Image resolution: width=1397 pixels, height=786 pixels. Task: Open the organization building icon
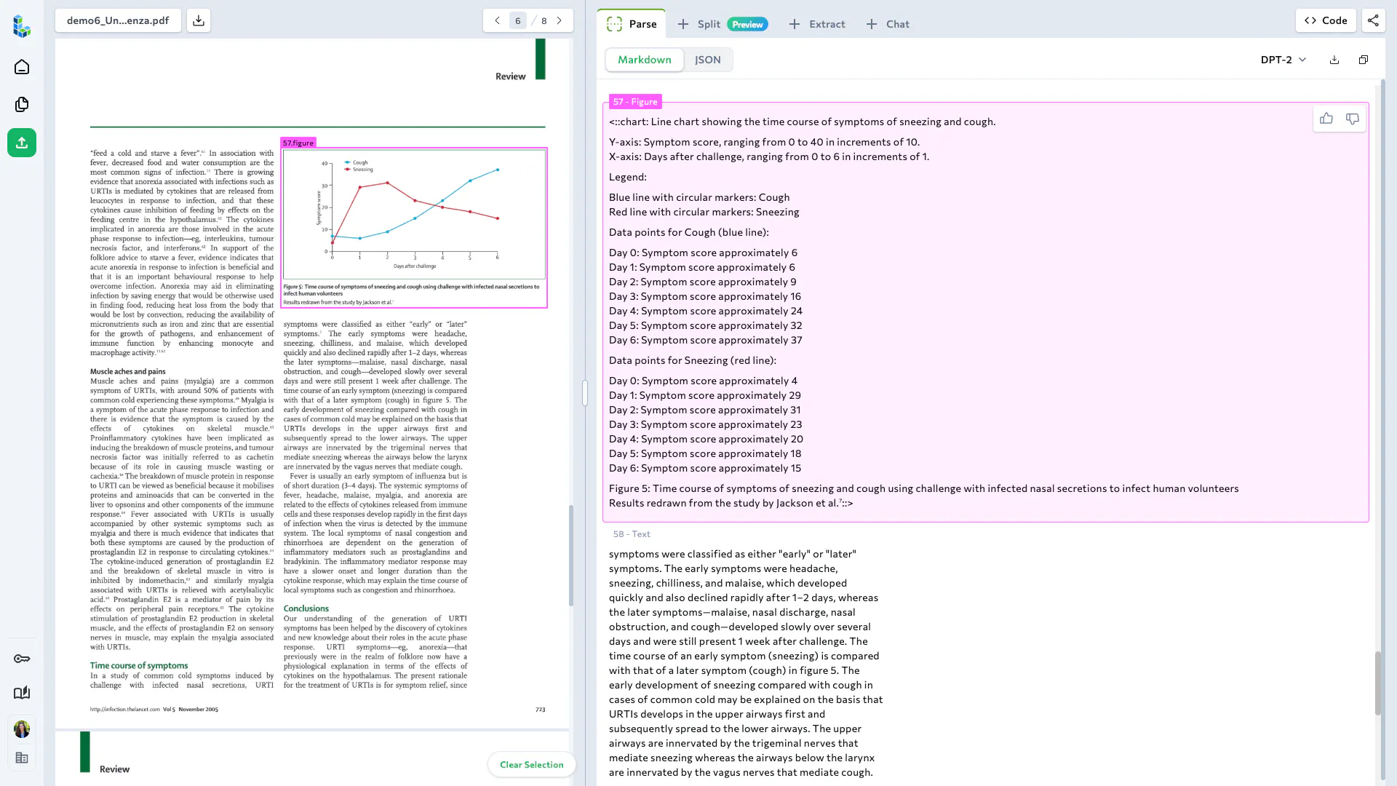tap(22, 758)
